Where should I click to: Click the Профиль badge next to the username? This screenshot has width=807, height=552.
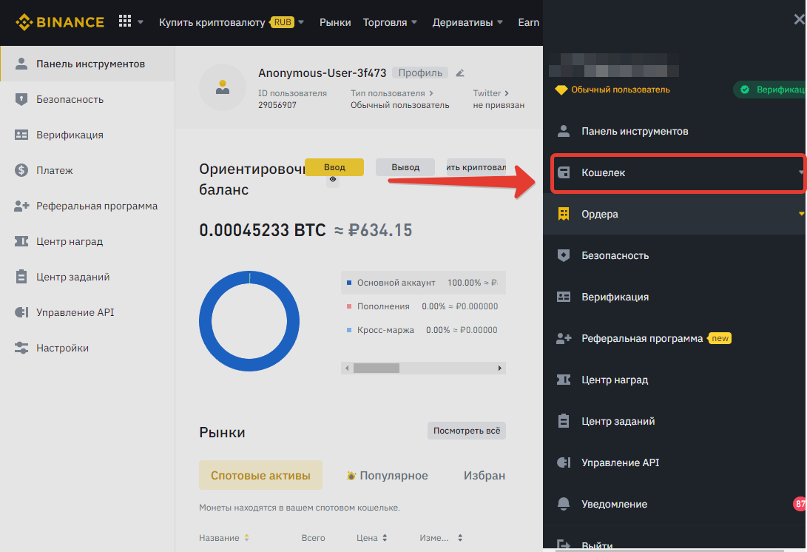tap(420, 73)
